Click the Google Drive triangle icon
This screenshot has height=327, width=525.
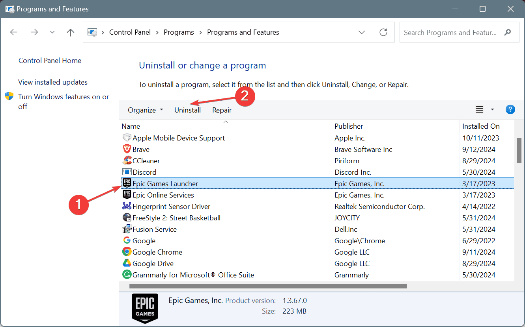coord(127,263)
